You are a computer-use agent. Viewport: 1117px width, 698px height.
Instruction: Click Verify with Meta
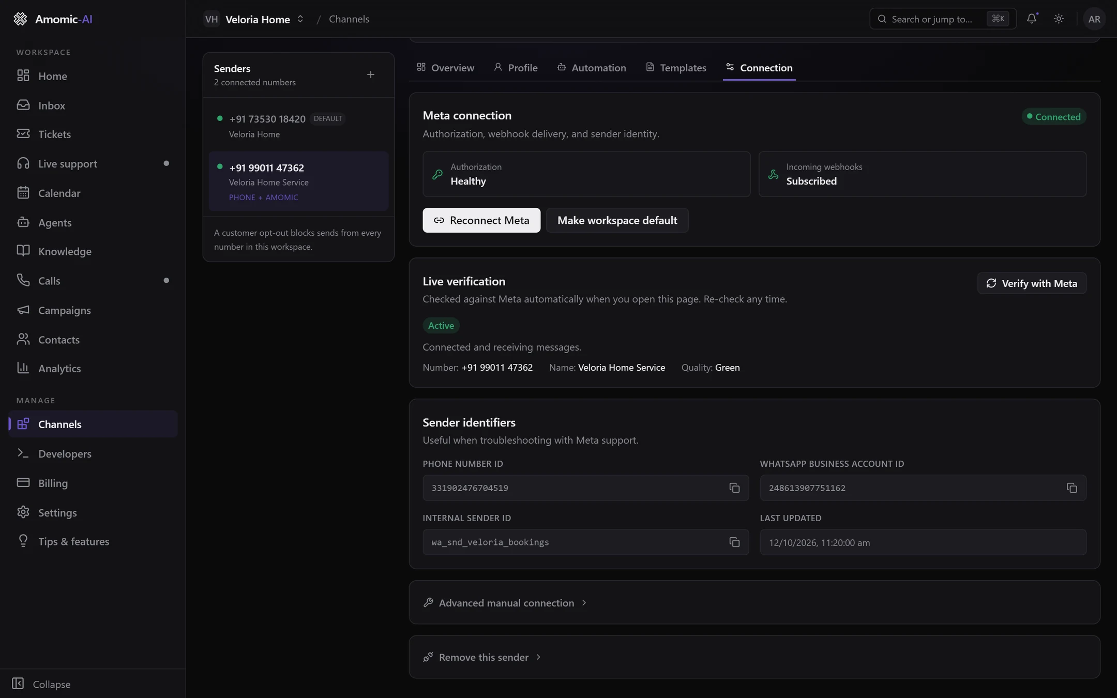tap(1032, 283)
